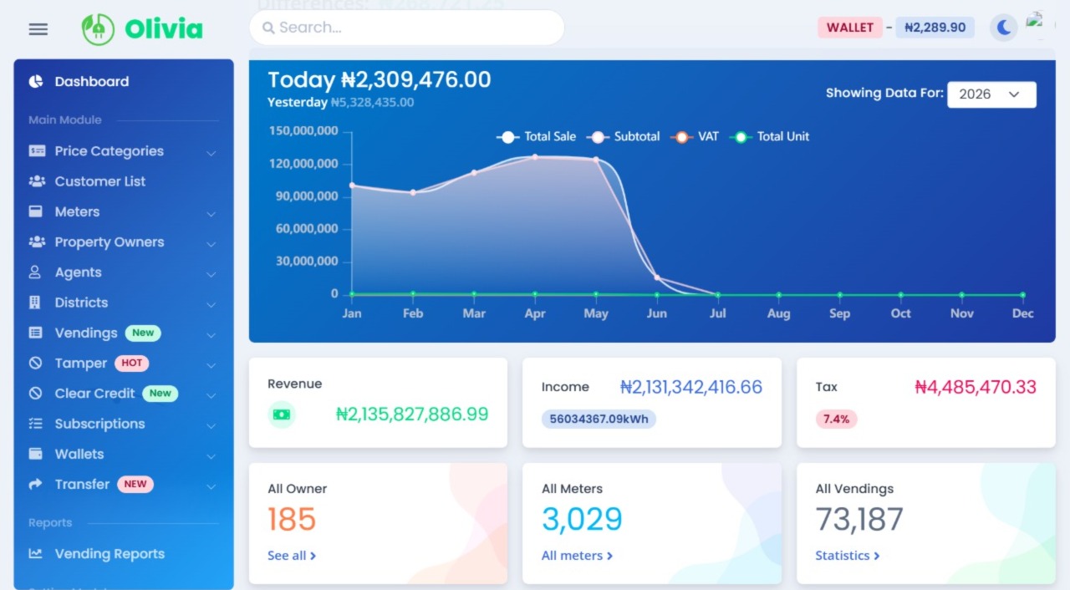Click the Olivia logo

[142, 29]
